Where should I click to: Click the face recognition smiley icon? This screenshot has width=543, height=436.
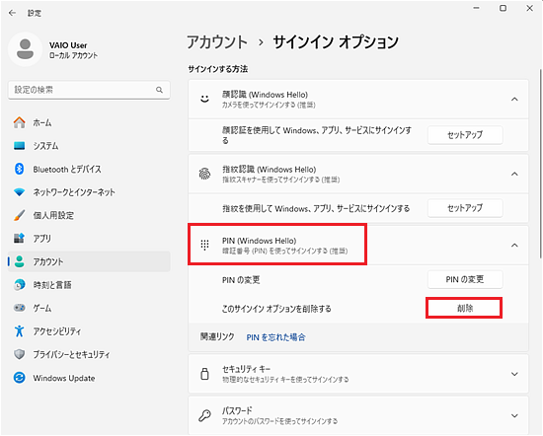click(x=205, y=99)
